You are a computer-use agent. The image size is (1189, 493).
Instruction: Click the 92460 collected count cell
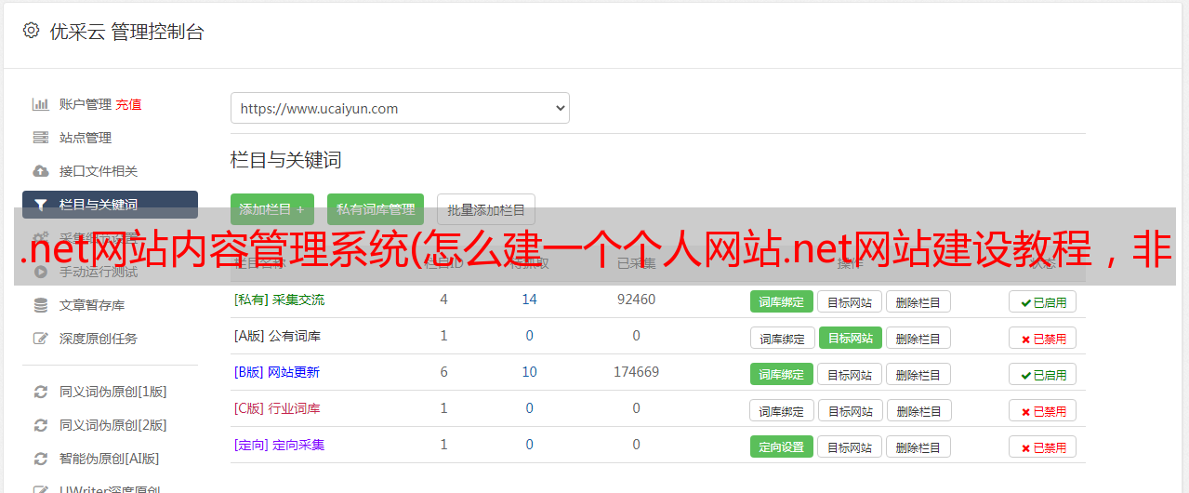pyautogui.click(x=636, y=300)
